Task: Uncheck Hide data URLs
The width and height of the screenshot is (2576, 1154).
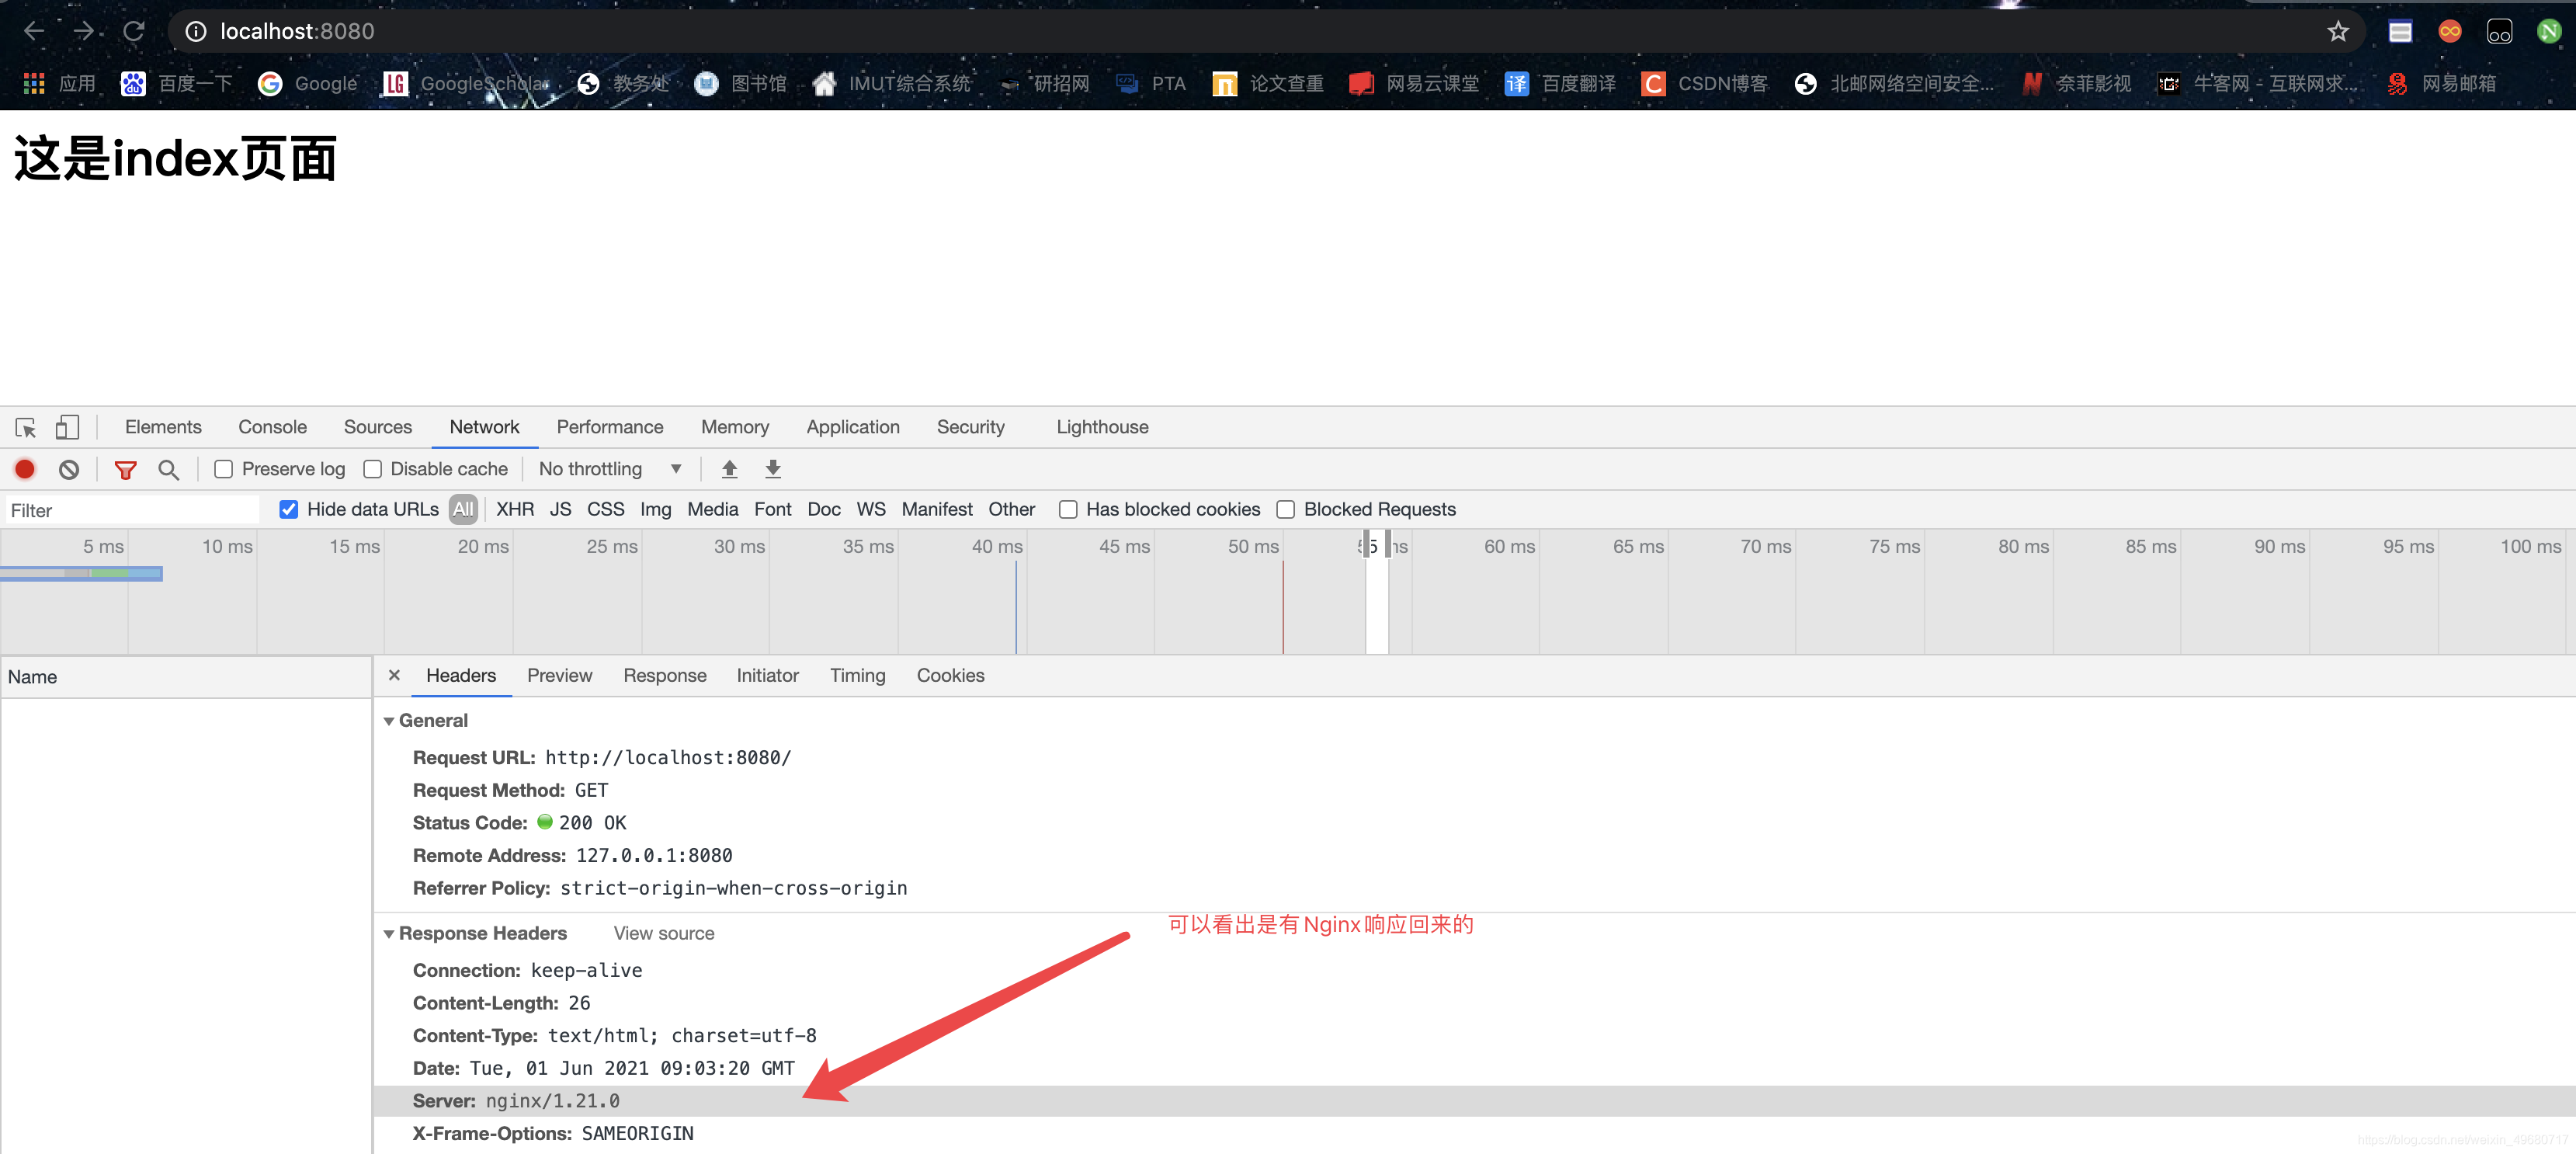Action: coord(289,510)
